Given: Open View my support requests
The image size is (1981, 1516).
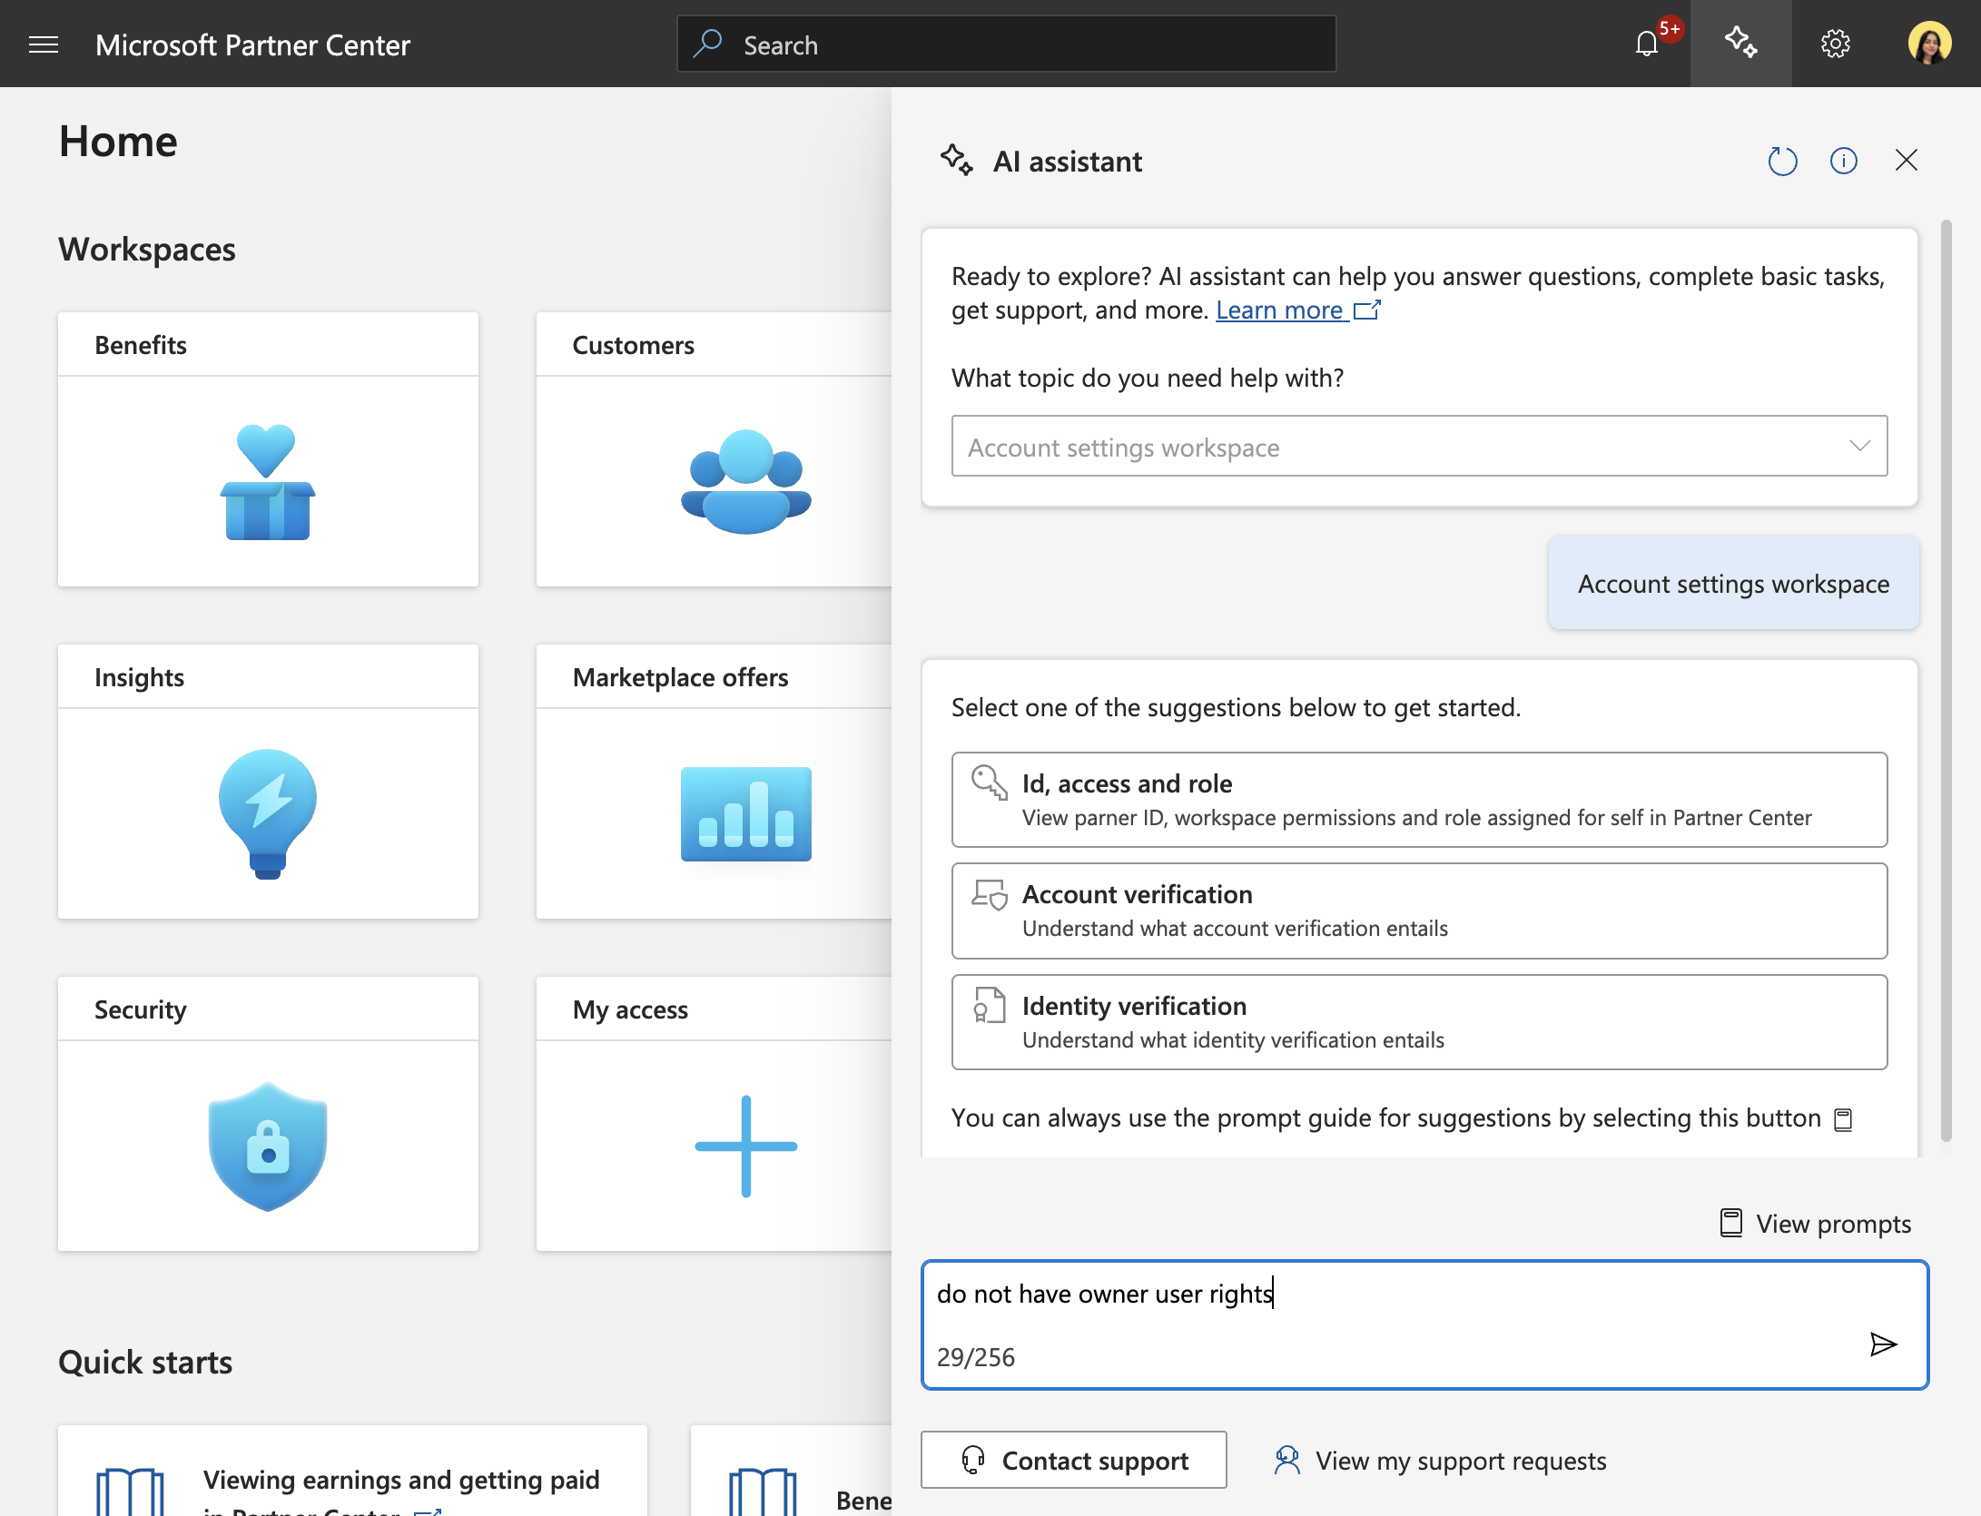Looking at the screenshot, I should tap(1440, 1461).
